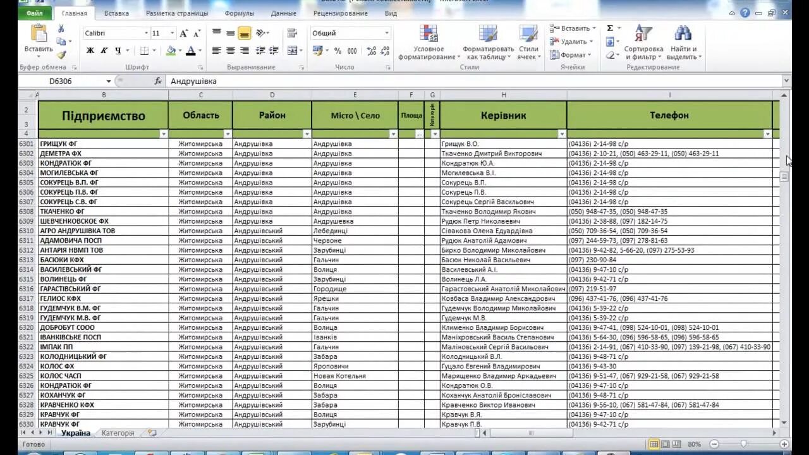This screenshot has height=455, width=809.
Task: Apply fill color bucket
Action: [x=171, y=51]
